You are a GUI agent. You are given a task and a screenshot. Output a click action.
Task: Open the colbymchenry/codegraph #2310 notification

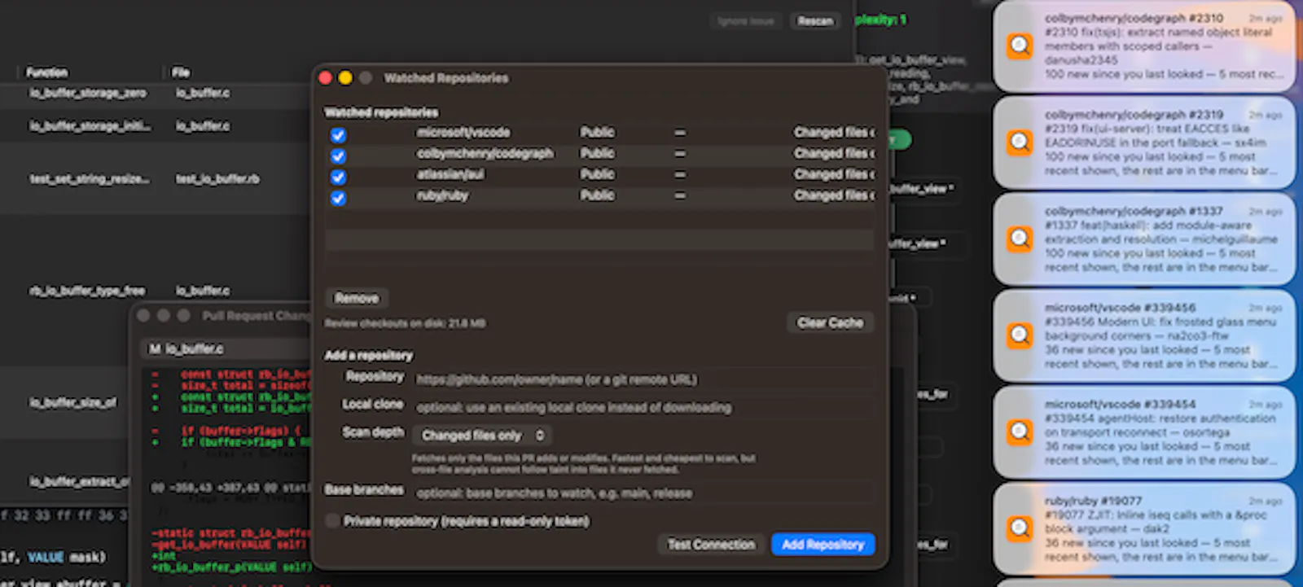pyautogui.click(x=1143, y=46)
